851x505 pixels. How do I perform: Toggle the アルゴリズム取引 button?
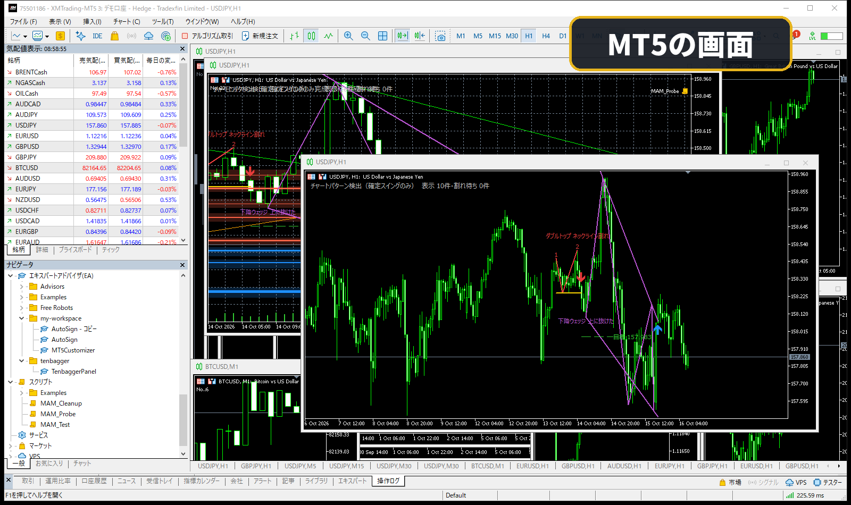pyautogui.click(x=207, y=36)
